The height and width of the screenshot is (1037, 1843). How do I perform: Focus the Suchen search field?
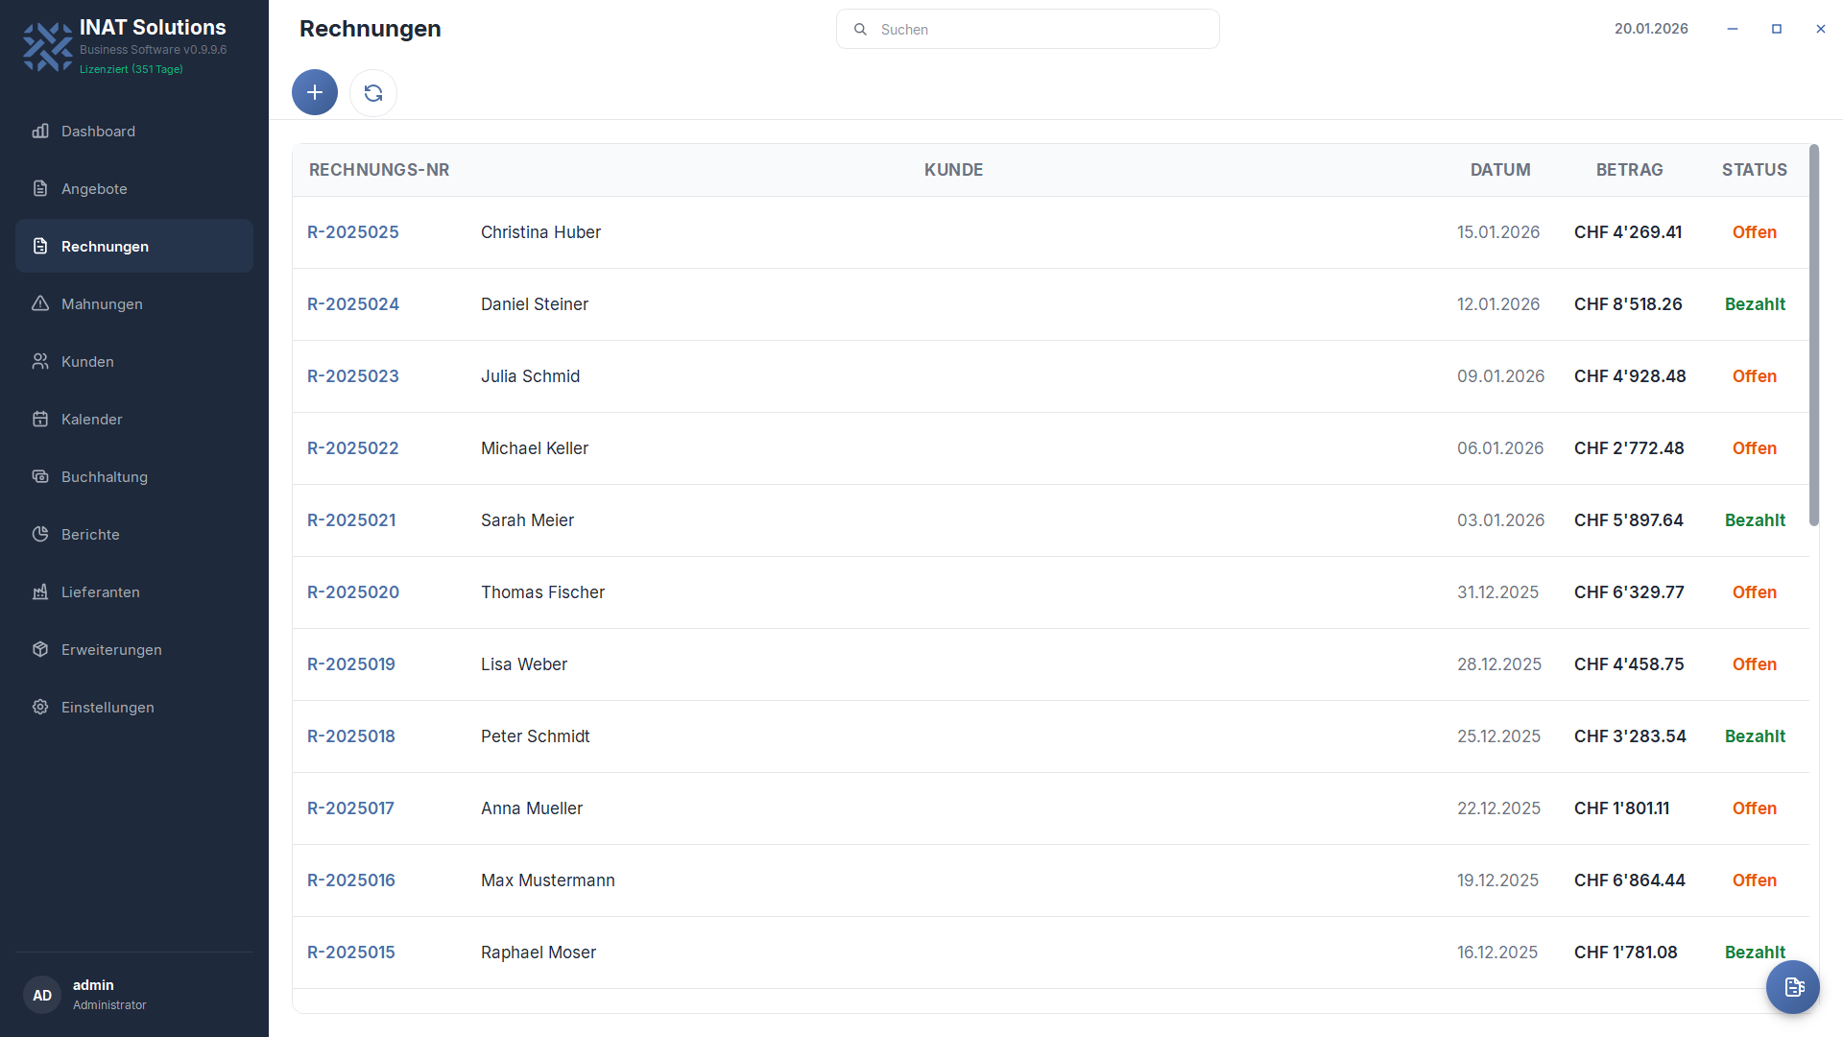coord(1041,30)
